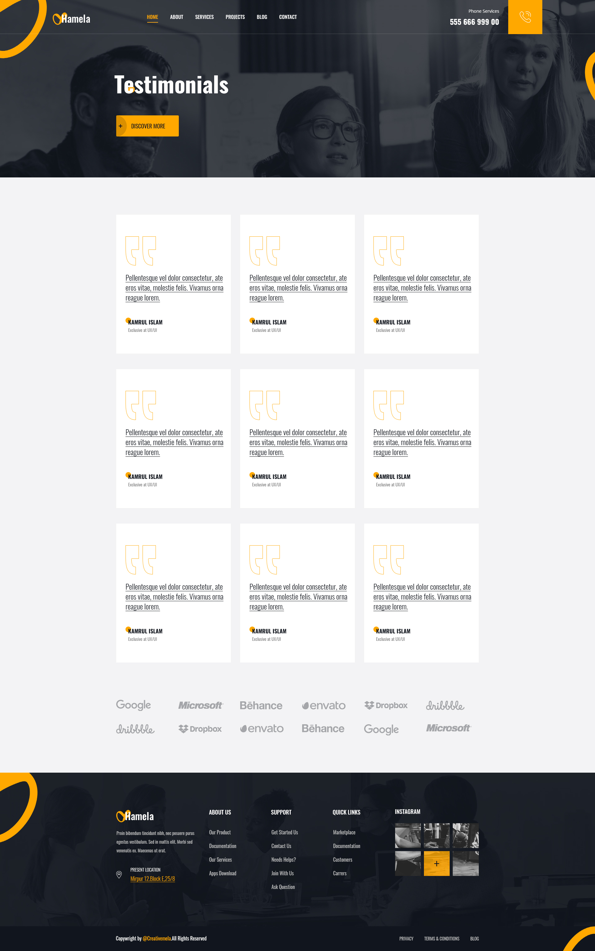The height and width of the screenshot is (951, 595).
Task: Click the Behance logo in top row
Action: 261,705
